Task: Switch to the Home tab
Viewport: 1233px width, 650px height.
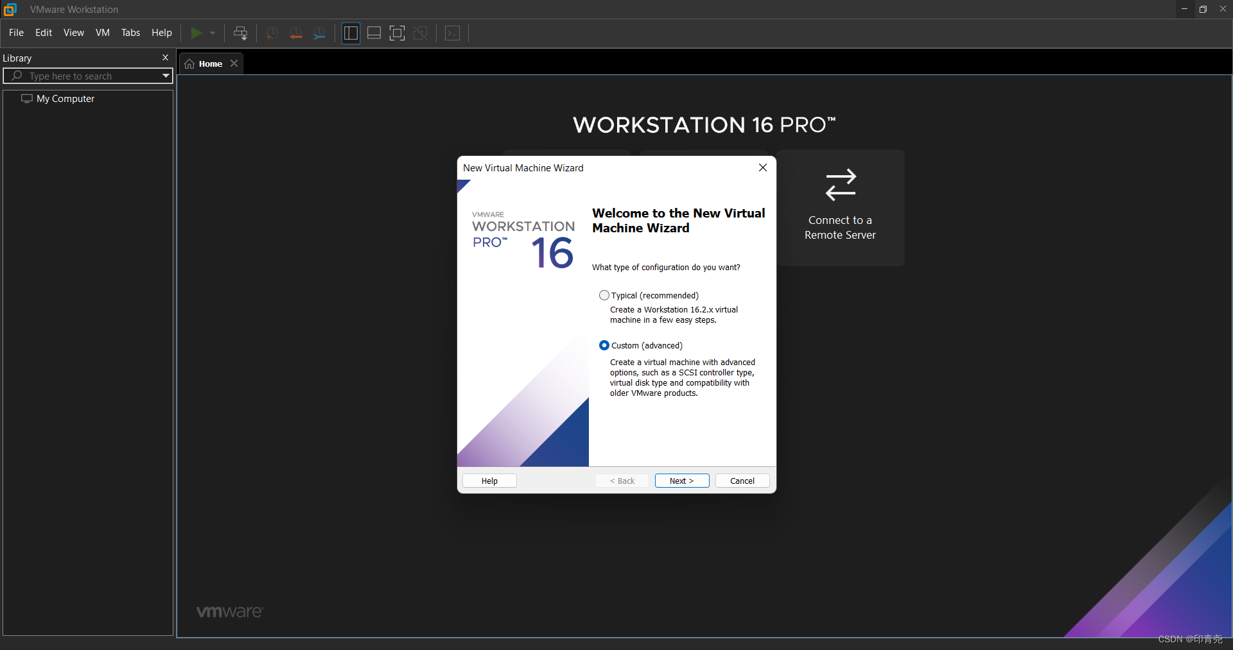Action: (x=211, y=64)
